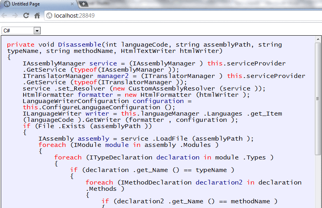
Task: Click 'IMethodDeclaration' in foreach line
Action: point(156,183)
